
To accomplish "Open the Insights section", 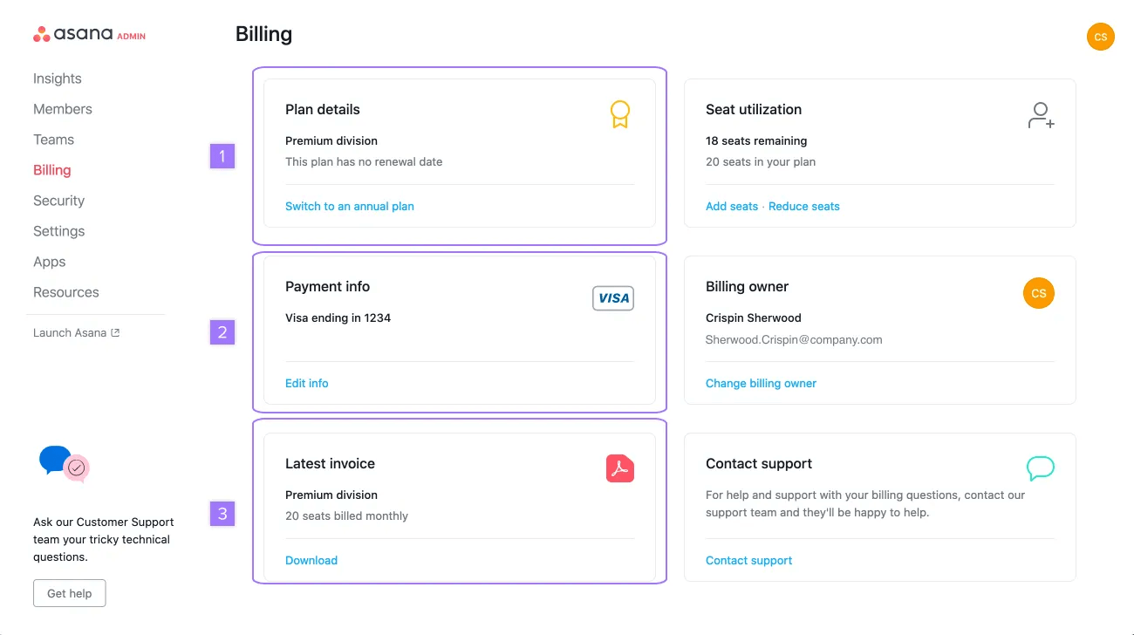I will point(57,78).
